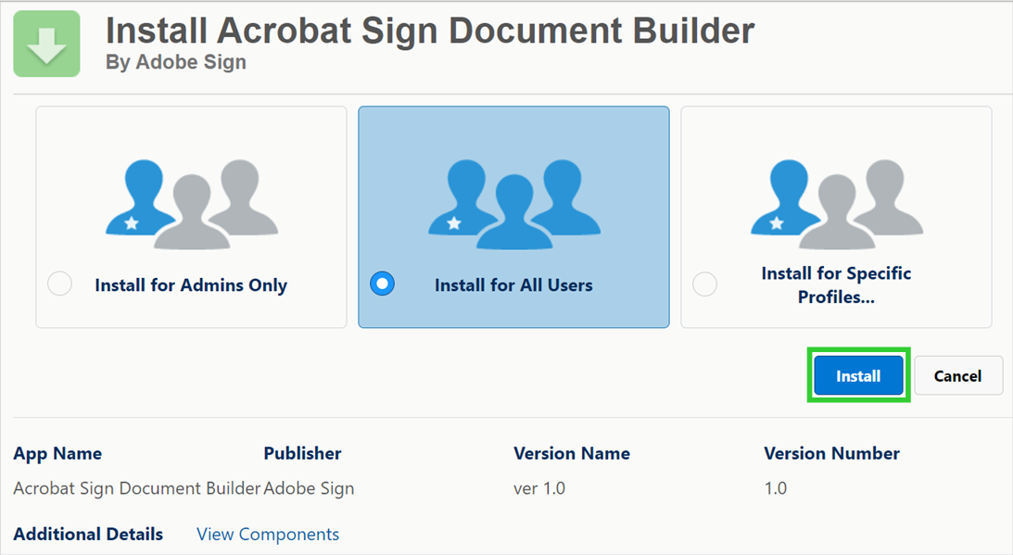Click the Admins Only people illustration

tap(191, 204)
